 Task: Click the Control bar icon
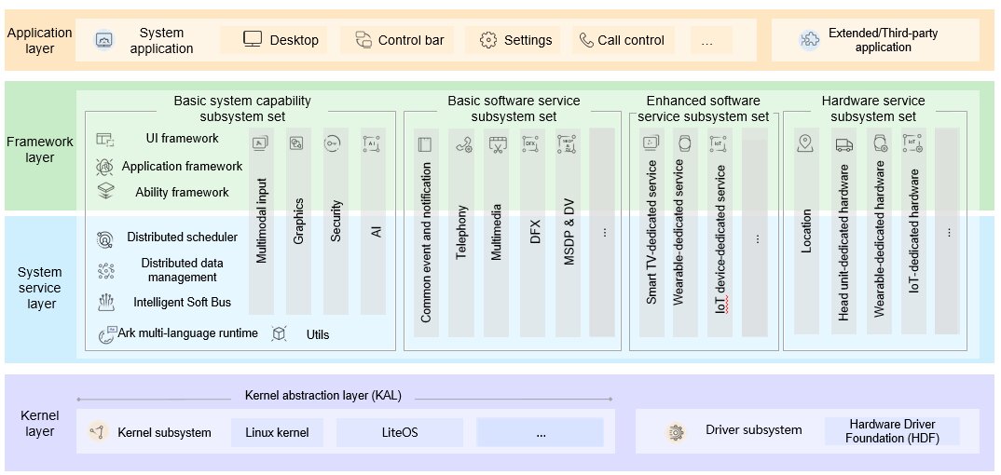pyautogui.click(x=363, y=39)
